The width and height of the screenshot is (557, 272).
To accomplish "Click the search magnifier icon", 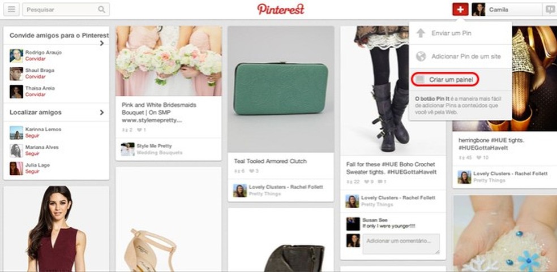I will (101, 10).
